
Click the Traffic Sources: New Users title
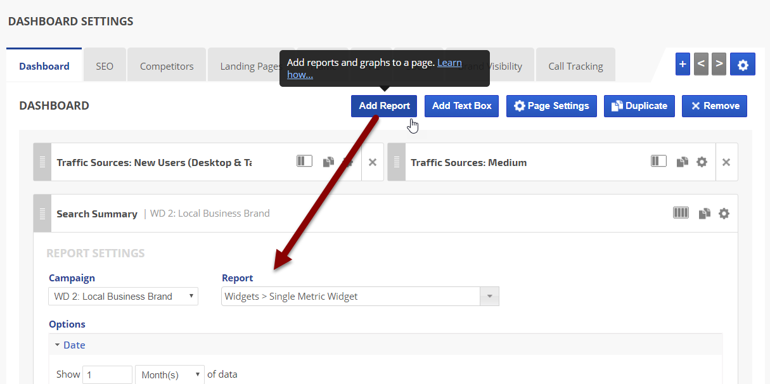pyautogui.click(x=154, y=162)
